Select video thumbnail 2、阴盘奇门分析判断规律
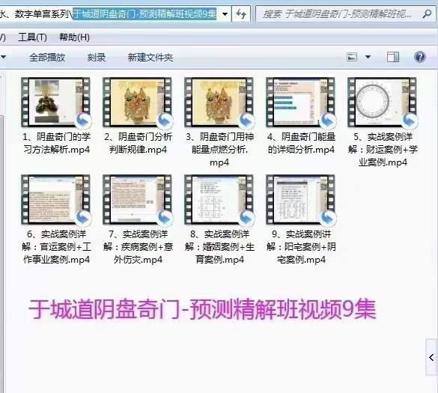Viewport: 438px width, 393px height. [138, 103]
